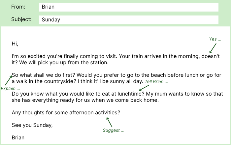Screen dimensions: 231x145
Task: Click the arrow beside the Tell Brian note
Action: (144, 87)
